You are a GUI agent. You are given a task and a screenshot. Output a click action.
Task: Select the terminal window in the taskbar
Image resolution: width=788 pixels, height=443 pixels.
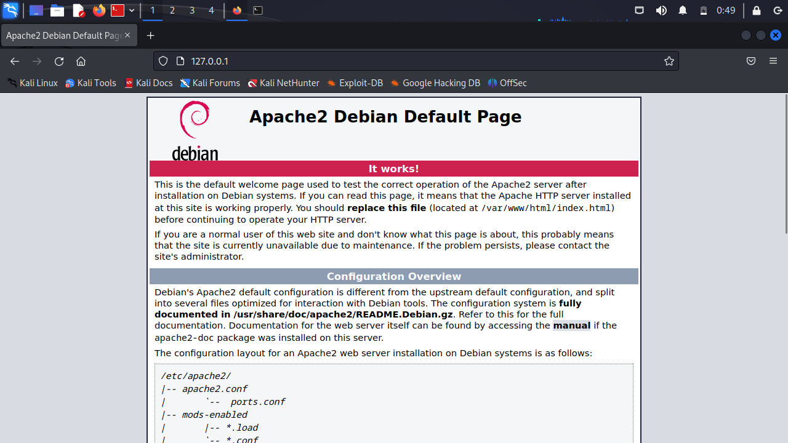(259, 10)
